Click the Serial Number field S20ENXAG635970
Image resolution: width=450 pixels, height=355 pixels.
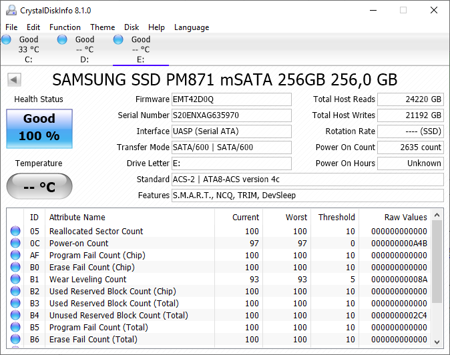pos(231,115)
